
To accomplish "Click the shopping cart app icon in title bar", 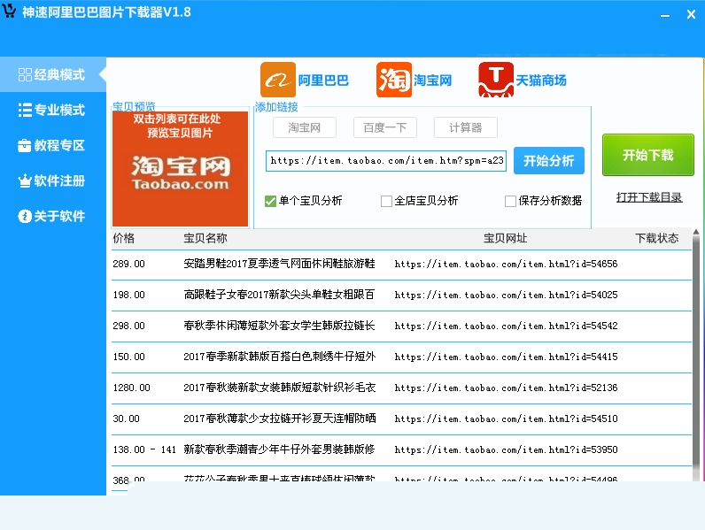I will (x=9, y=11).
